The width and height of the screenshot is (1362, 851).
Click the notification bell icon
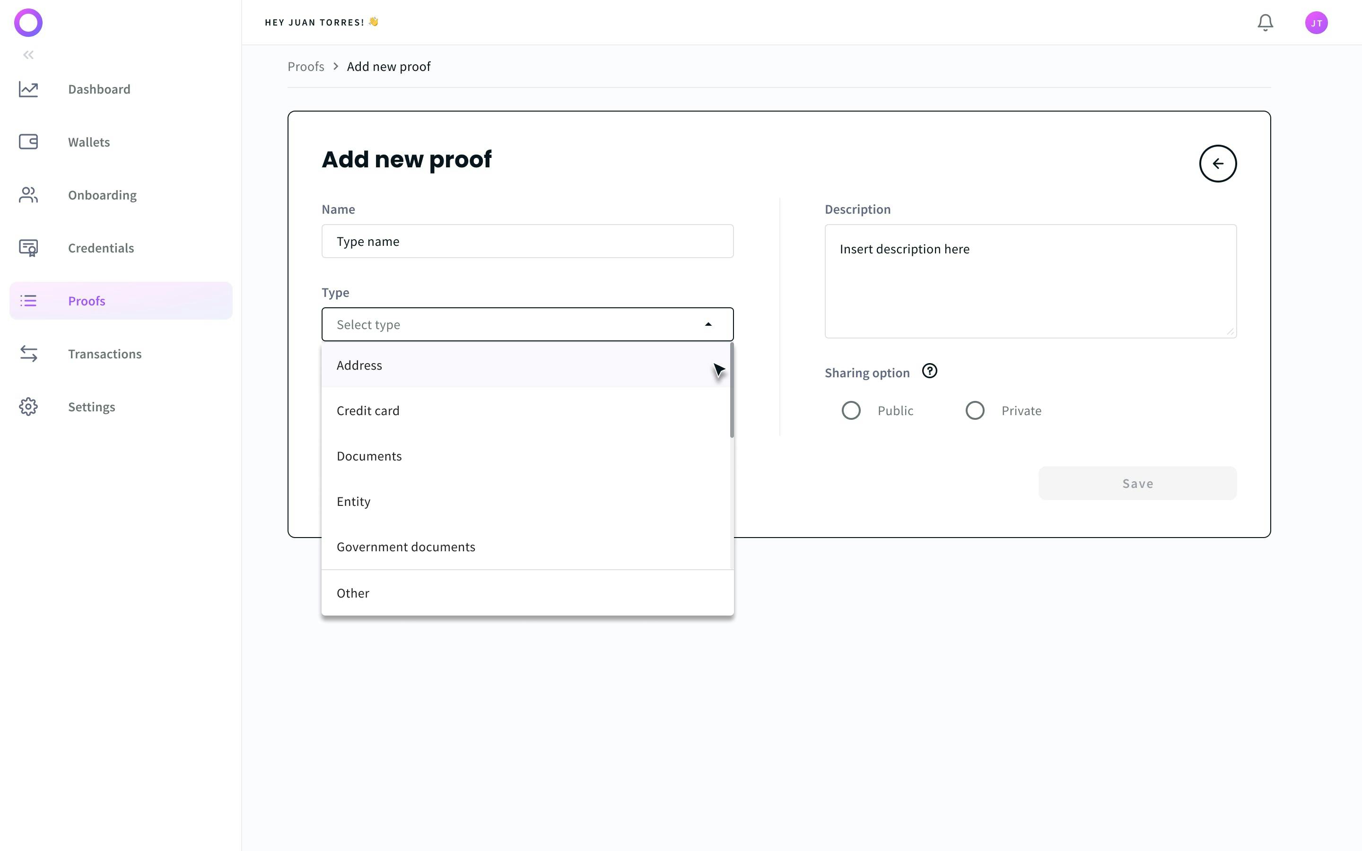pyautogui.click(x=1265, y=23)
